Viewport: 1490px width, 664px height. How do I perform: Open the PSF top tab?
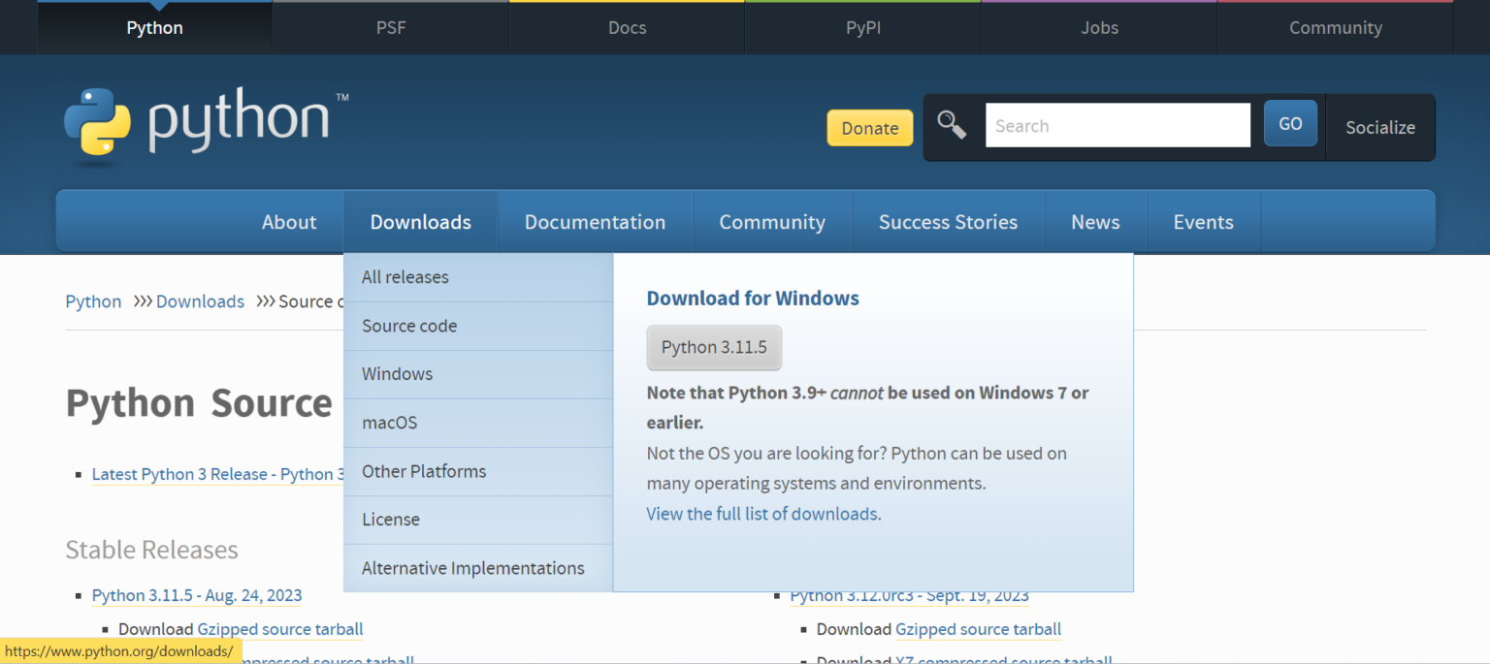pos(391,27)
